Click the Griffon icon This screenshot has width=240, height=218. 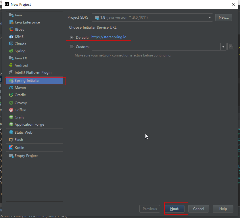(11, 110)
